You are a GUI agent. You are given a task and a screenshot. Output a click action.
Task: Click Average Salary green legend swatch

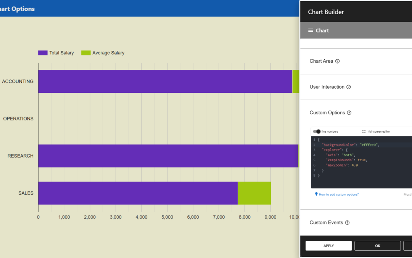[86, 53]
